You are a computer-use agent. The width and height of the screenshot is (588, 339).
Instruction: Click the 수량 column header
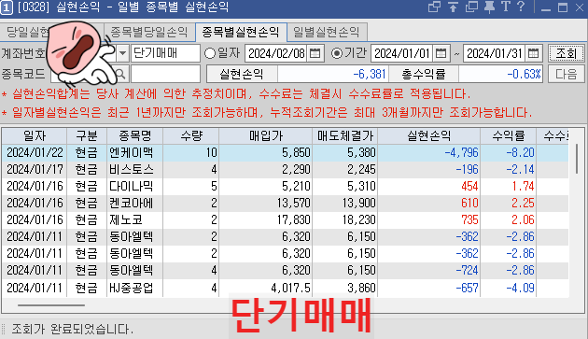pyautogui.click(x=191, y=136)
